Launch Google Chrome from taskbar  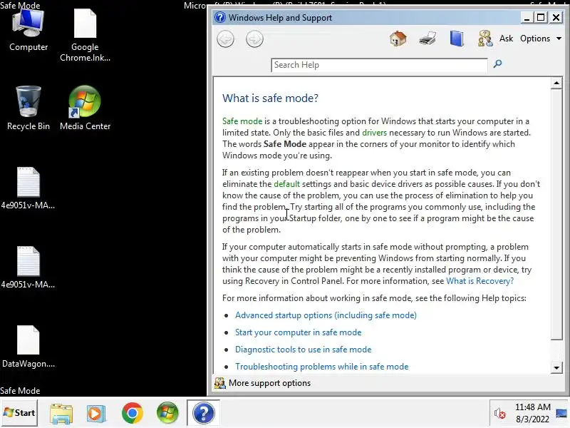pyautogui.click(x=133, y=413)
